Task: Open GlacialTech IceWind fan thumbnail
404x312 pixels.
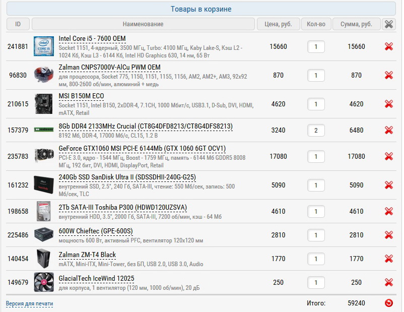Action: 44,282
